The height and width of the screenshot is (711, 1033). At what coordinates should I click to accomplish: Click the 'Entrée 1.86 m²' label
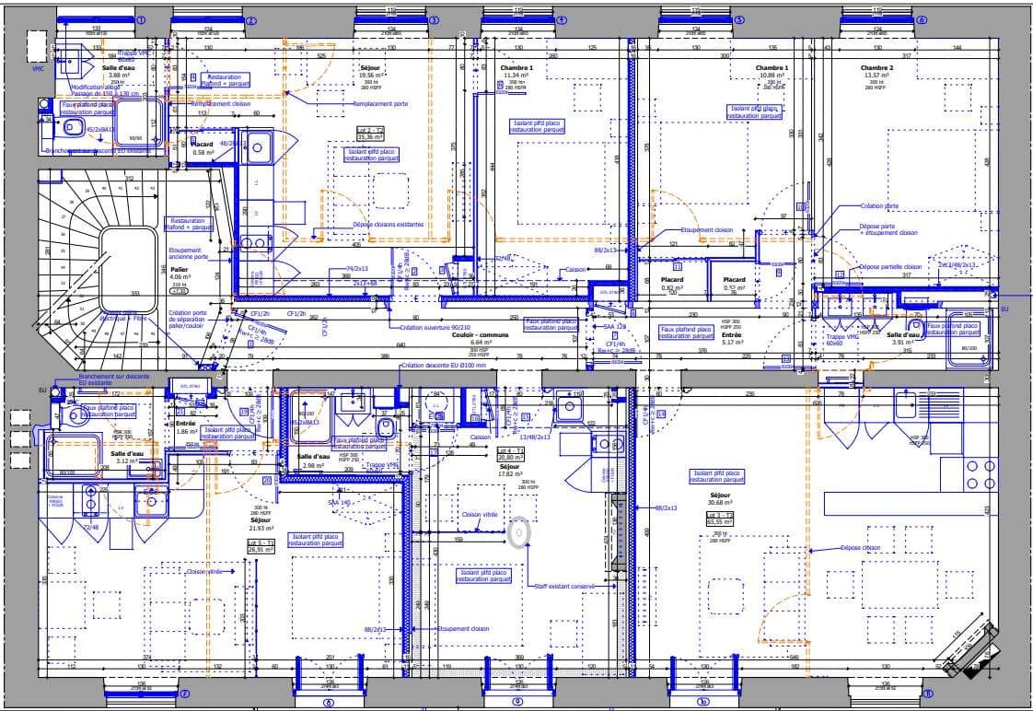[x=186, y=427]
